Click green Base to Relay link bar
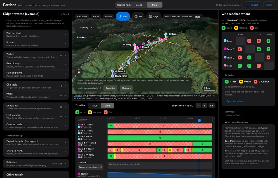 [160, 138]
